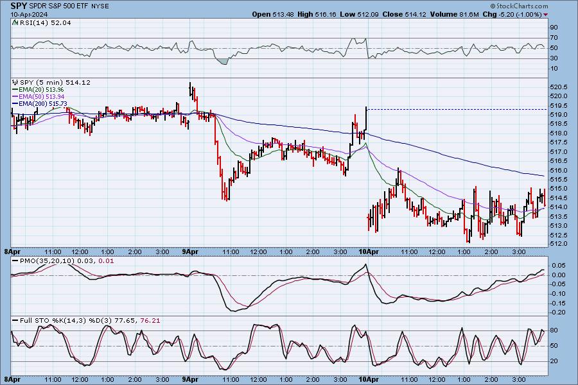The height and width of the screenshot is (385, 578).
Task: Click the 8Apr label on the bottom-most time axis
Action: (12, 379)
